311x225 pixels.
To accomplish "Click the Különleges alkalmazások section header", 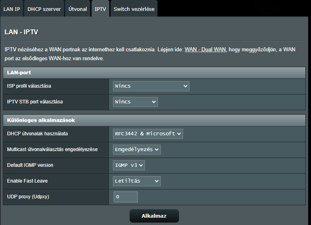I will (154, 120).
